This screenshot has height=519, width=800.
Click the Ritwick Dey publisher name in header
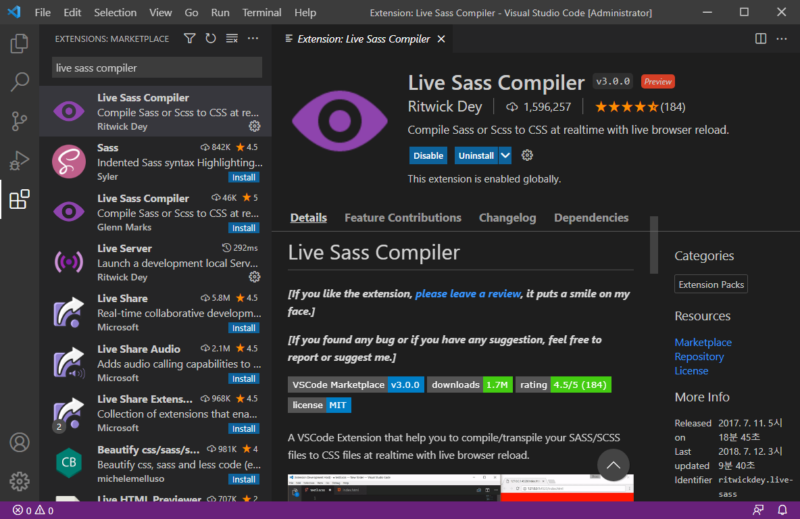(x=445, y=107)
